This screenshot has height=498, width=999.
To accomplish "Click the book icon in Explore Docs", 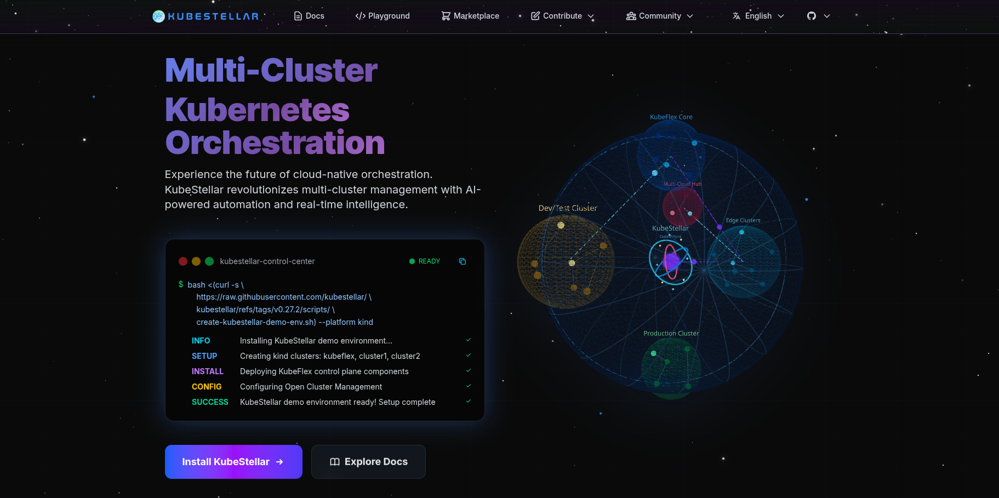I will click(335, 462).
